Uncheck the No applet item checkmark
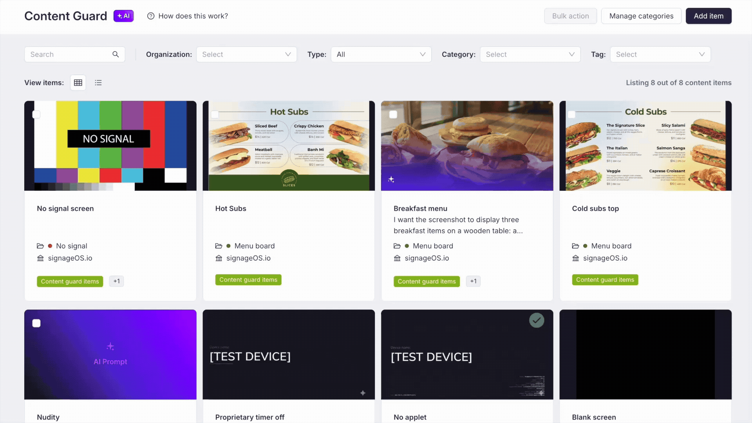752x423 pixels. click(x=537, y=320)
